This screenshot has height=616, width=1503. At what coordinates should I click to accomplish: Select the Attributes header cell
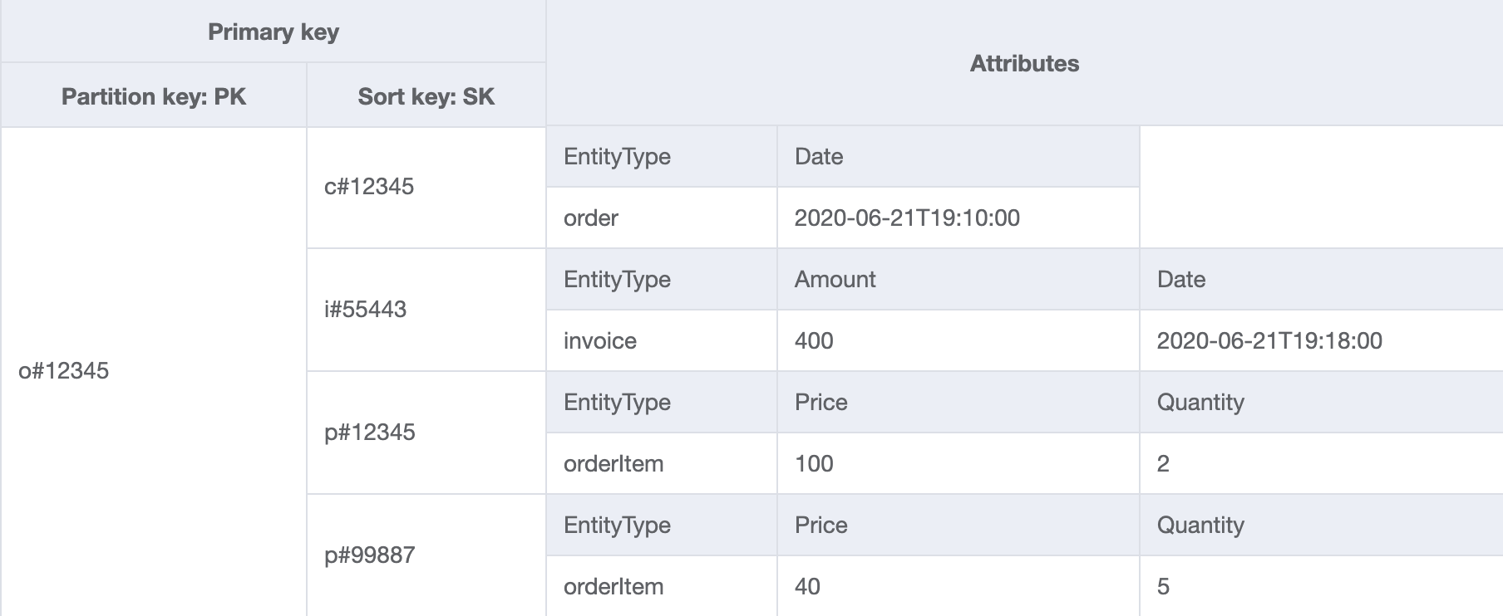click(x=1024, y=63)
